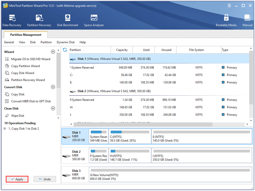Image resolution: width=255 pixels, height=191 pixels.
Task: Create Bootable Media
Action: (x=226, y=20)
